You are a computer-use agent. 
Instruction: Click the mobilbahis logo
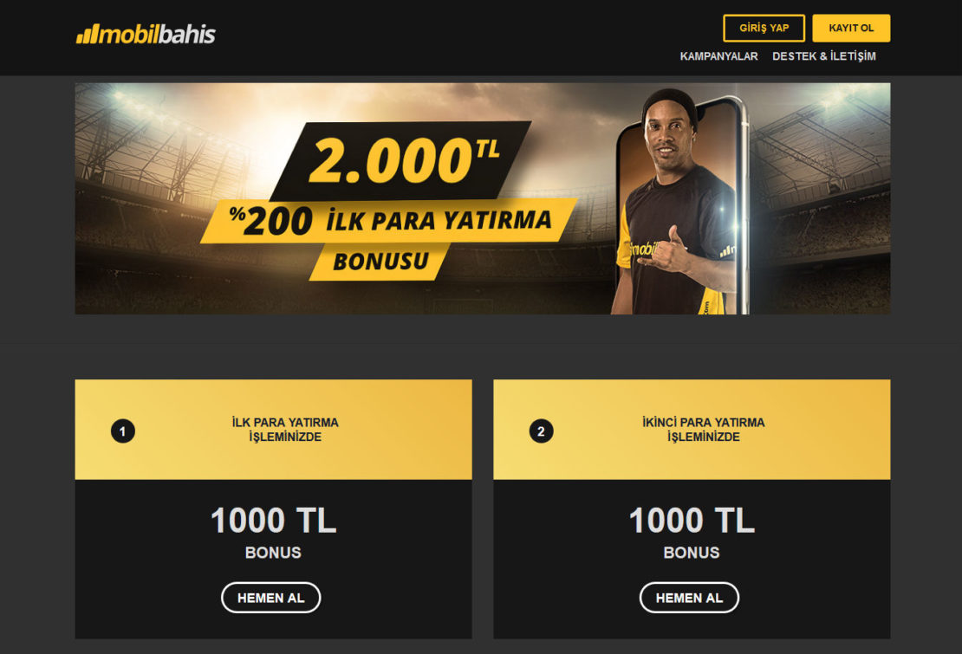(146, 35)
